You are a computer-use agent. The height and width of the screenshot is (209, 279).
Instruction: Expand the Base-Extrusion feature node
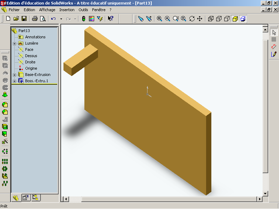(x=15, y=75)
